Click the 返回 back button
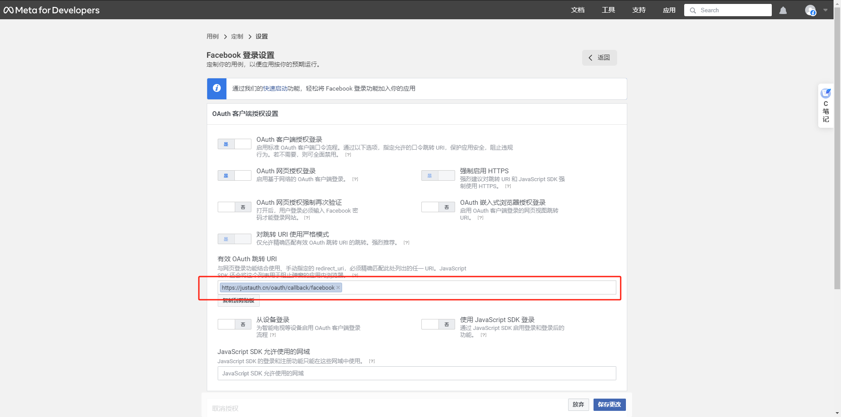 tap(599, 58)
